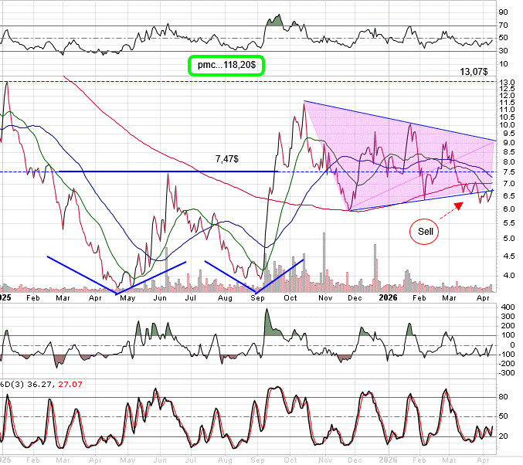523x465 pixels.
Task: Click the tallest green CCI spike in September
Action: click(267, 321)
